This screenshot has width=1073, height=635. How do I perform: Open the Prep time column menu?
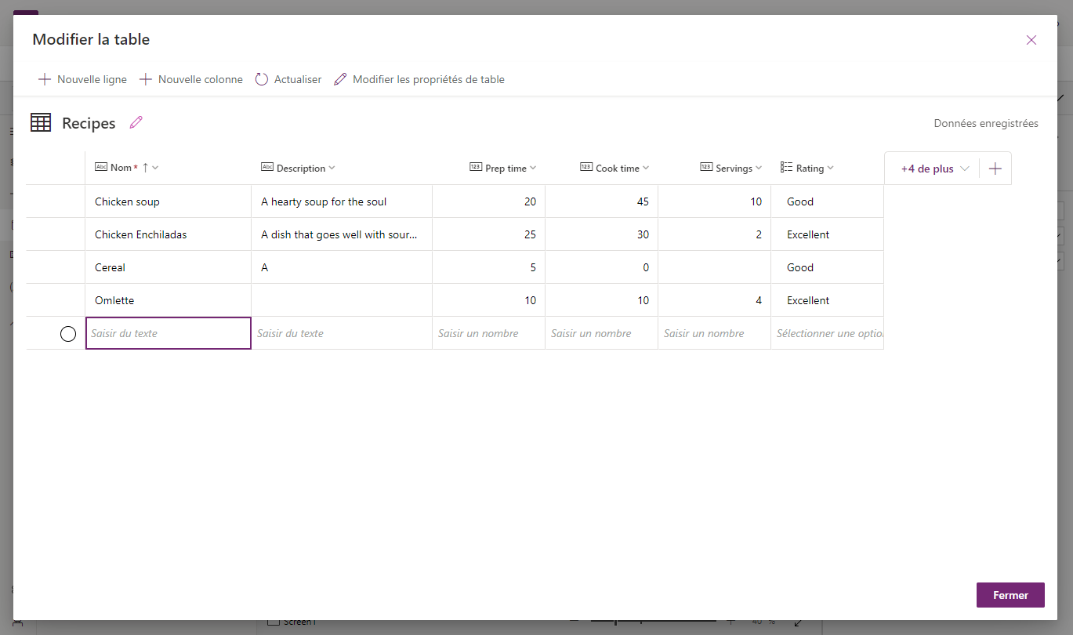click(x=533, y=168)
